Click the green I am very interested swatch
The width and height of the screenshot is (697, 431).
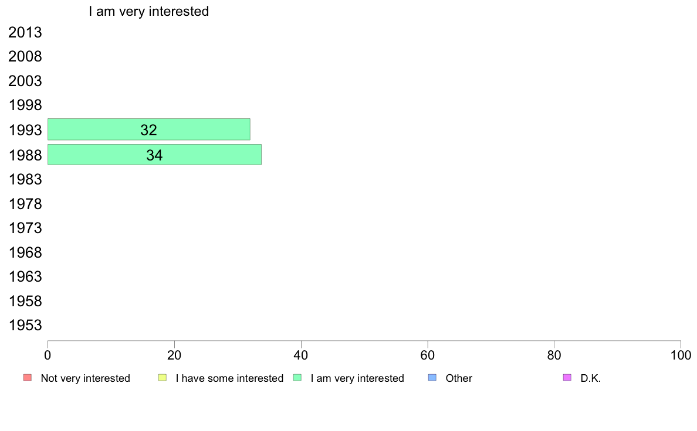click(x=297, y=378)
